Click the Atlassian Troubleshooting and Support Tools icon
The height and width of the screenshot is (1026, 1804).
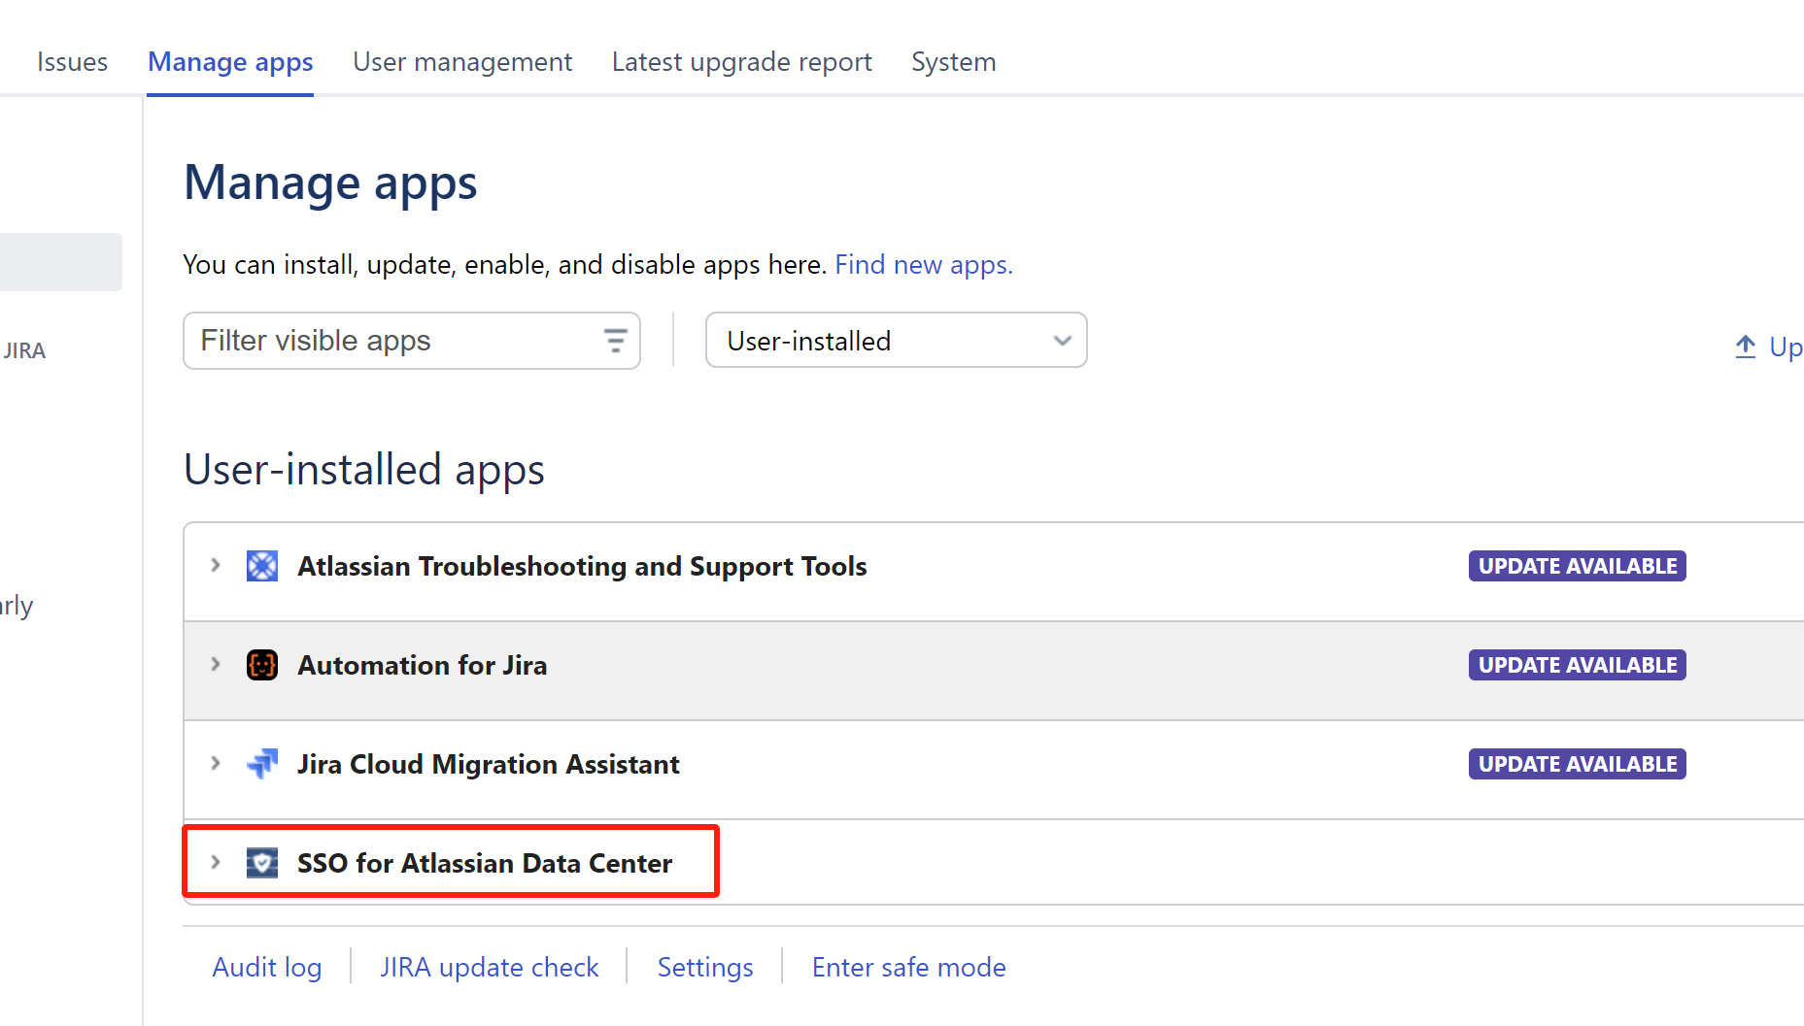click(x=262, y=566)
